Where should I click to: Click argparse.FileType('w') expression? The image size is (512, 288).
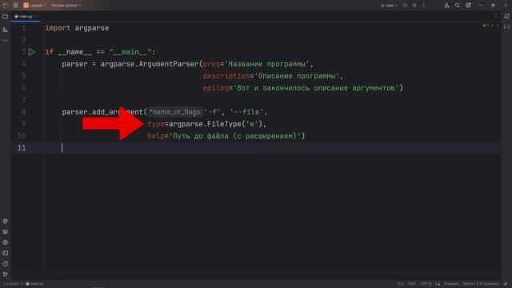point(215,124)
